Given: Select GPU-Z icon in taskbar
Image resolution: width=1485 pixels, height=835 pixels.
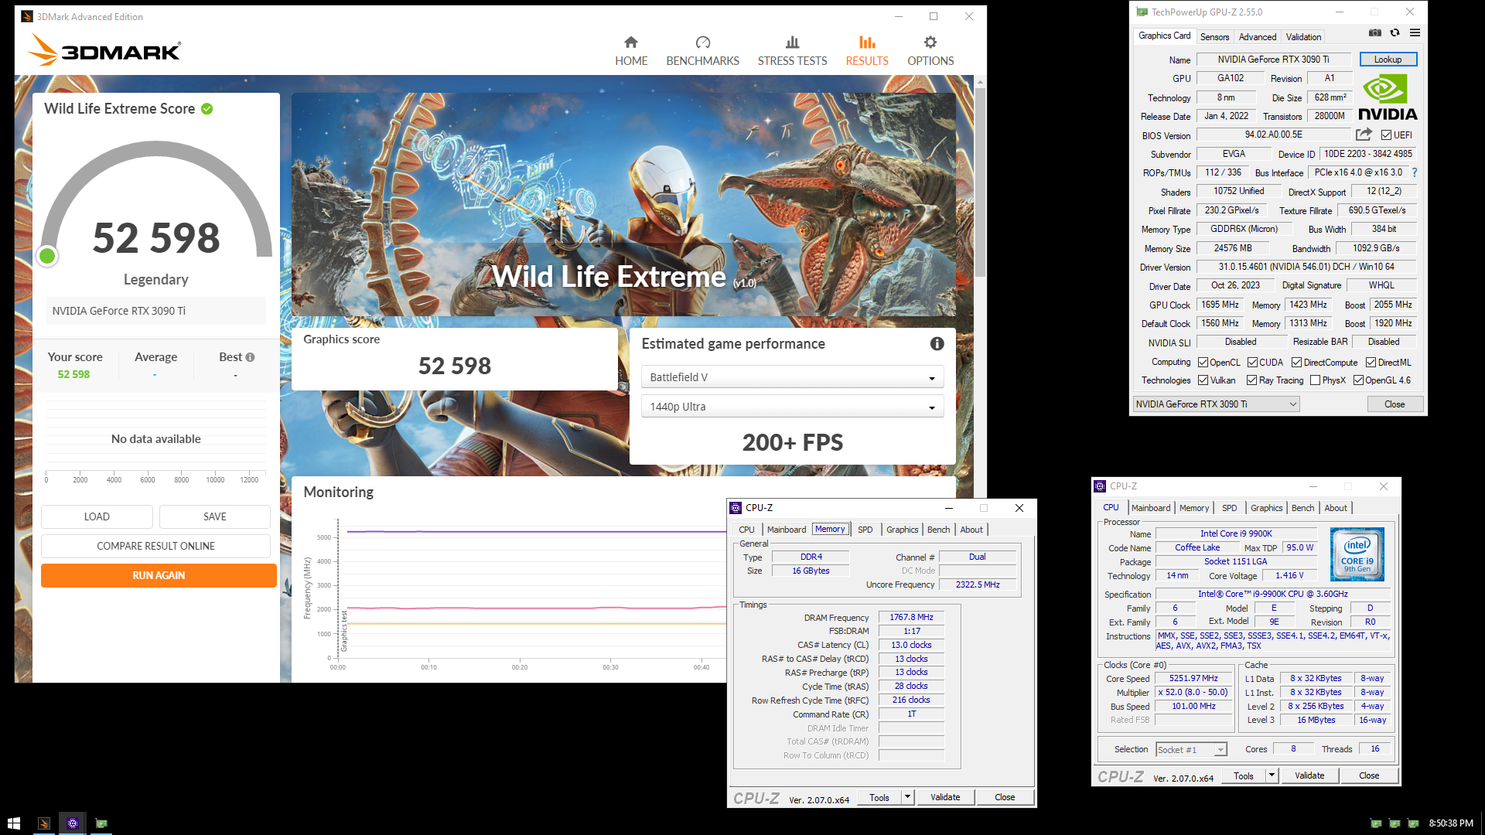Looking at the screenshot, I should pos(101,823).
